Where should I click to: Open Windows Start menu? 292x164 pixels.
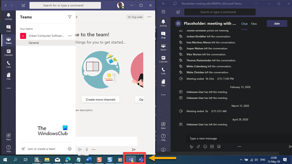(5, 159)
